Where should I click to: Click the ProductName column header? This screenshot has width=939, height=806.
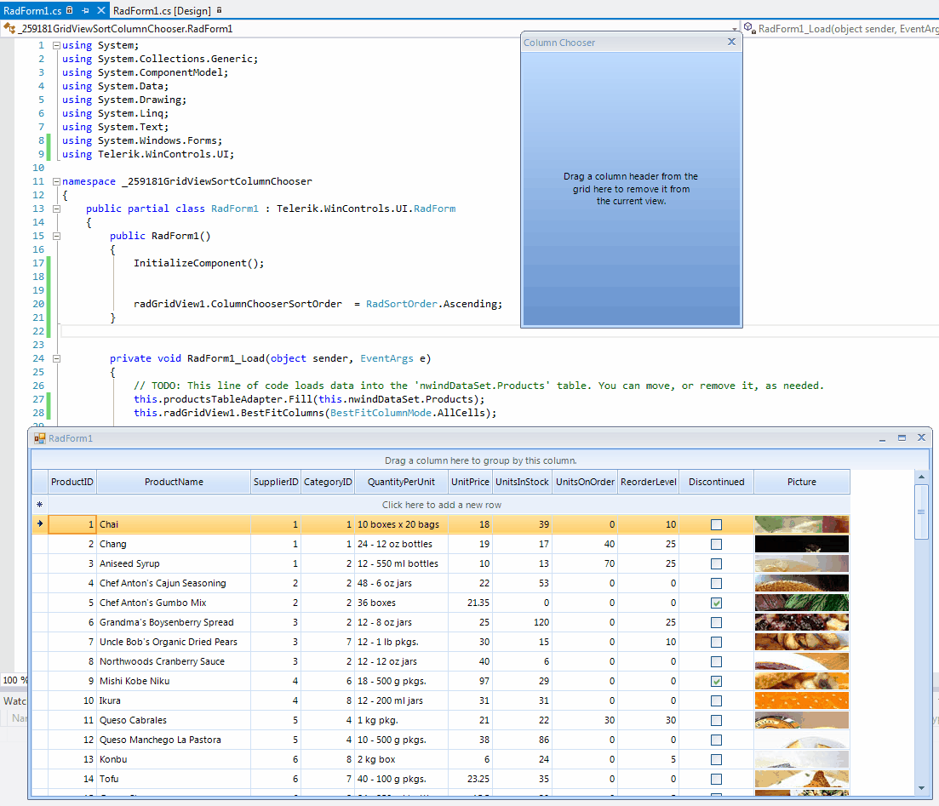pos(174,482)
